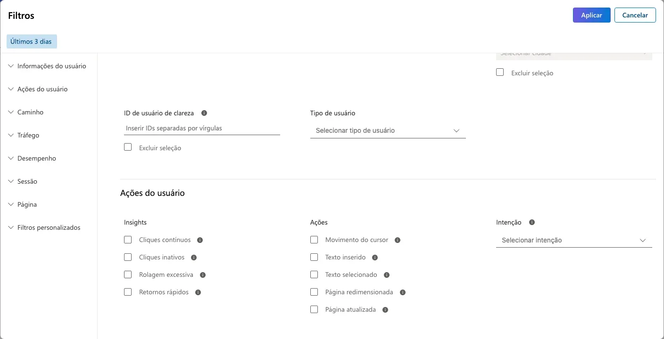Viewport: 664px width, 339px height.
Task: Expand Caminho sidebar section
Action: (x=26, y=113)
